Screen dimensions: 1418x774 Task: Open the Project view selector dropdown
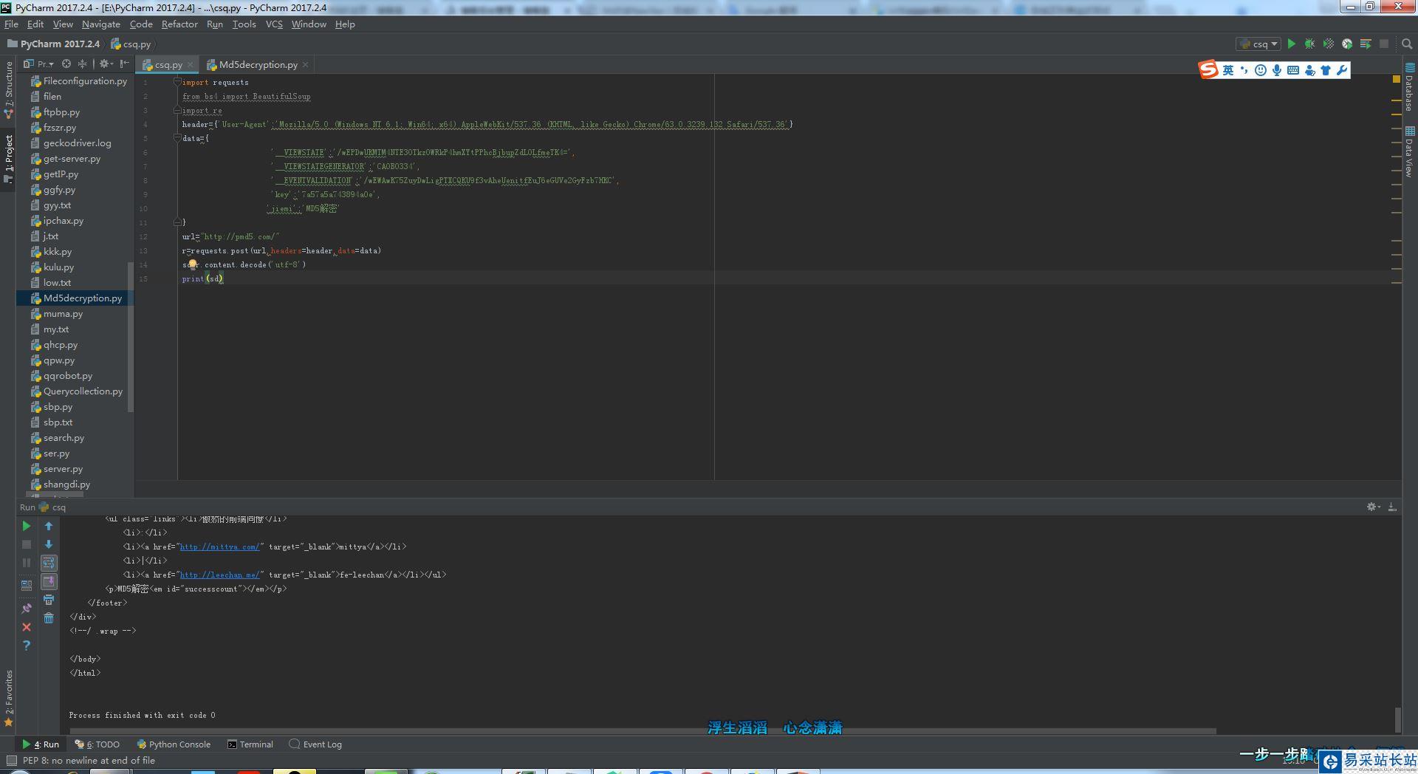click(39, 64)
